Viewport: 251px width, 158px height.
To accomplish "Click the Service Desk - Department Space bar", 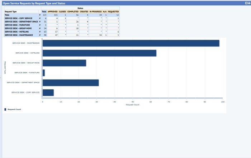I will click(x=70, y=83).
